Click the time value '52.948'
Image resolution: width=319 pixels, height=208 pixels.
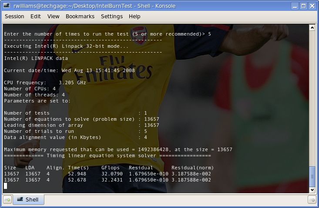[x=77, y=174]
